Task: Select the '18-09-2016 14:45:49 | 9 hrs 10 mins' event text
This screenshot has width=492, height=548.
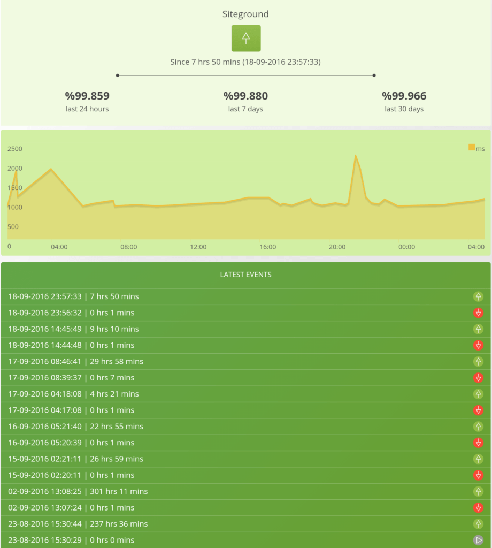Action: (73, 329)
